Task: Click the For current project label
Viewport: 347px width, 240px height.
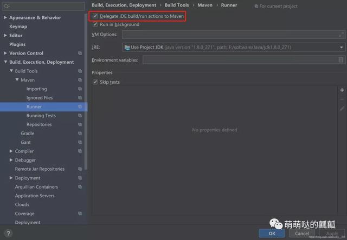Action: click(278, 6)
